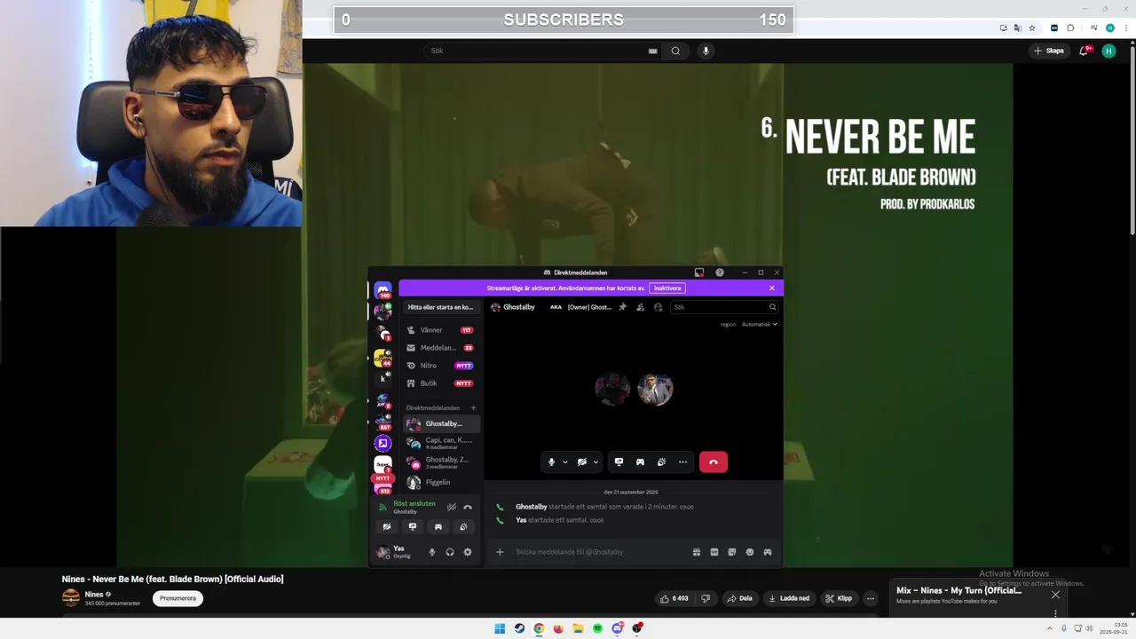The width and height of the screenshot is (1136, 639).
Task: Deafen with headphones icon in user panel
Action: 450,552
